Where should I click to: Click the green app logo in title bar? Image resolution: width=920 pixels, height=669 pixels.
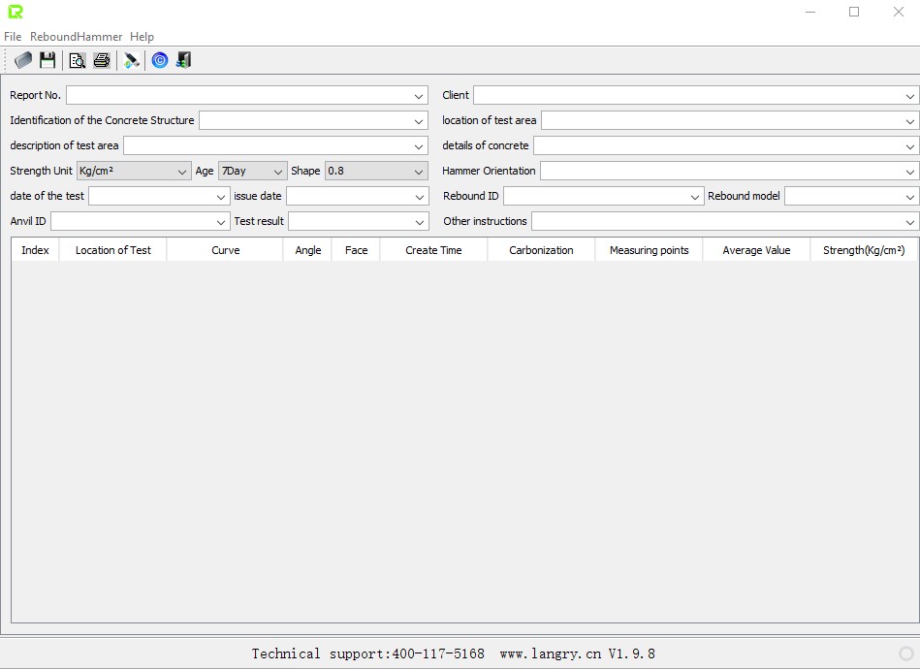click(15, 12)
